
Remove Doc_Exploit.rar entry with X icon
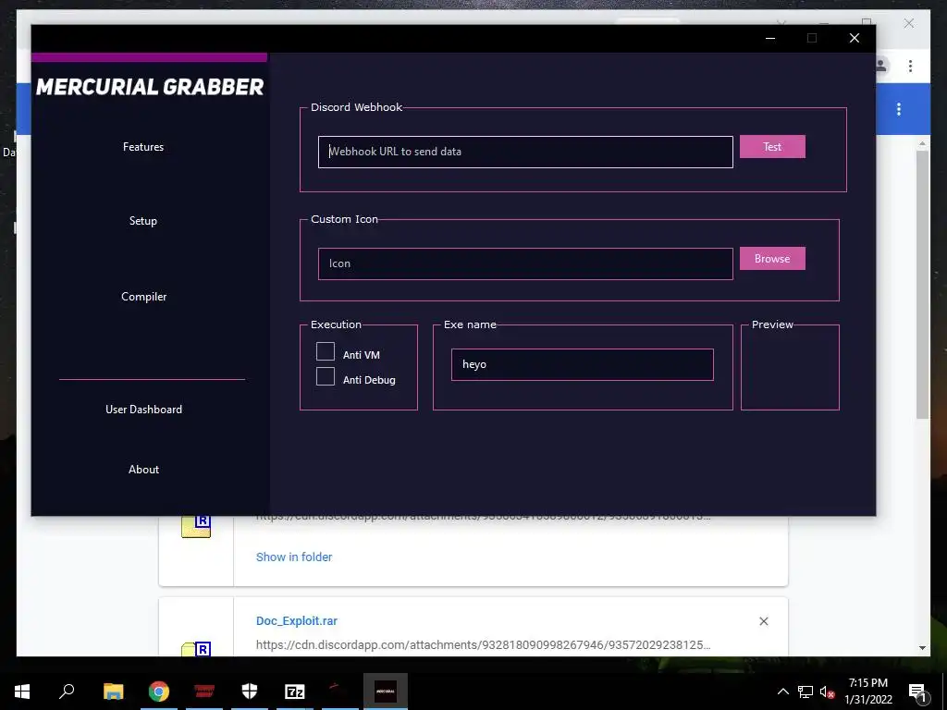pos(763,621)
